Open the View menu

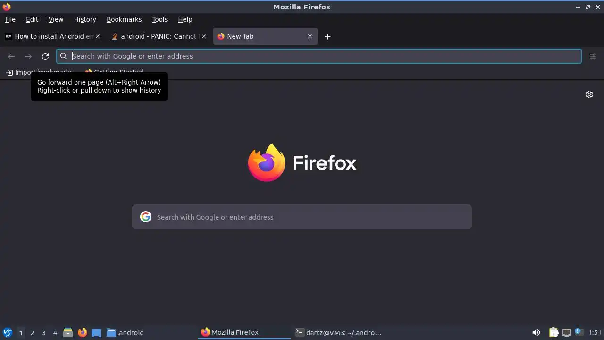point(56,19)
